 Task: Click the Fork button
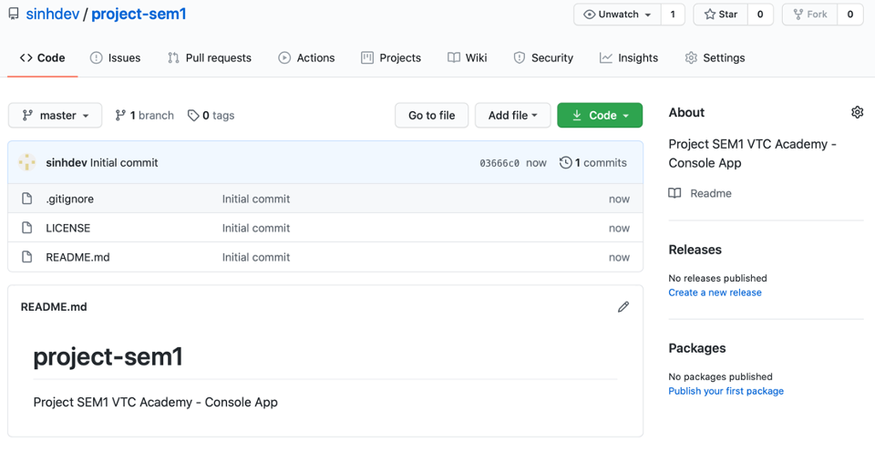[809, 15]
